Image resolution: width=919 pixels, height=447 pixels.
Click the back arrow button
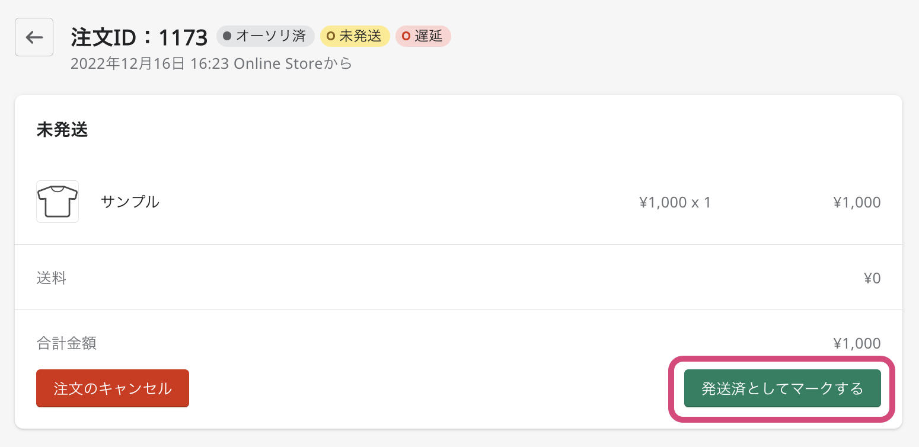pos(34,37)
